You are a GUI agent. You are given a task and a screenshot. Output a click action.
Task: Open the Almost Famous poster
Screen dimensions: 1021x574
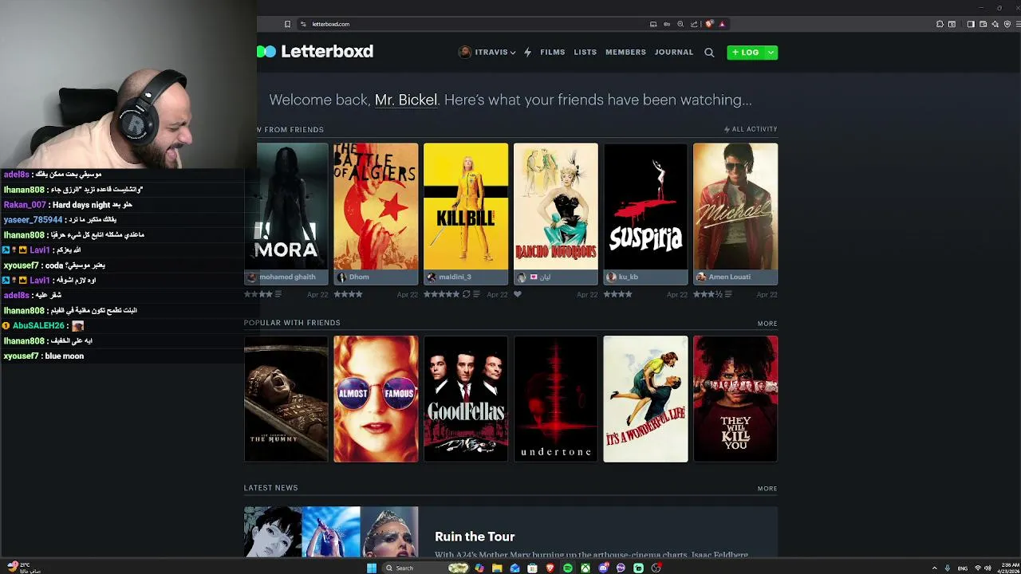[376, 399]
